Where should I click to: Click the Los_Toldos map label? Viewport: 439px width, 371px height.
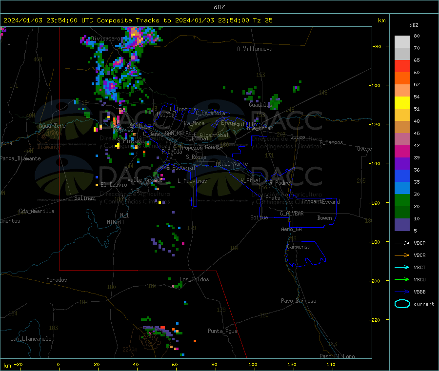(194, 279)
